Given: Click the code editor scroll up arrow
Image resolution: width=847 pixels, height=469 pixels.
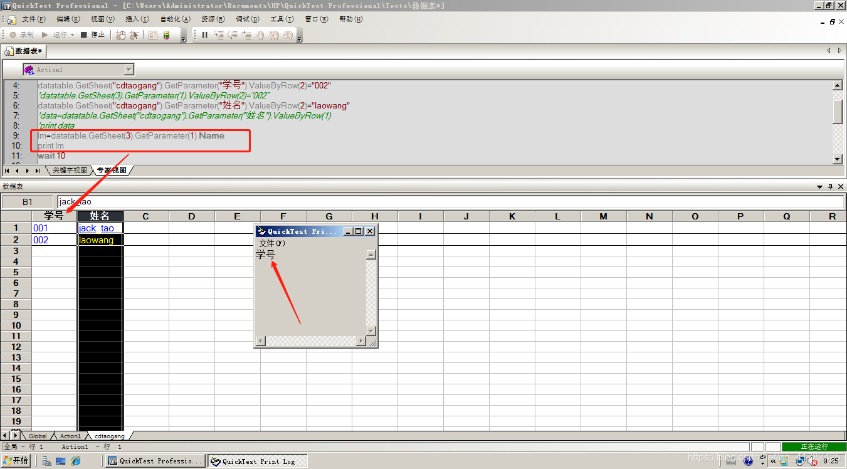Looking at the screenshot, I should pyautogui.click(x=838, y=85).
